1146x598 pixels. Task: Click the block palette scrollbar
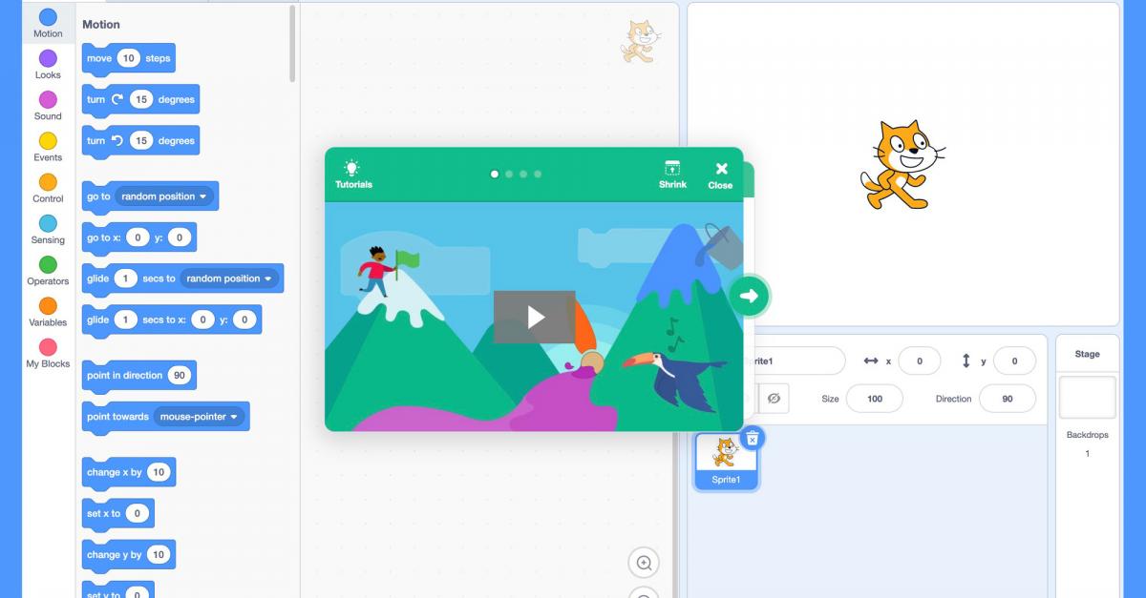[292, 45]
